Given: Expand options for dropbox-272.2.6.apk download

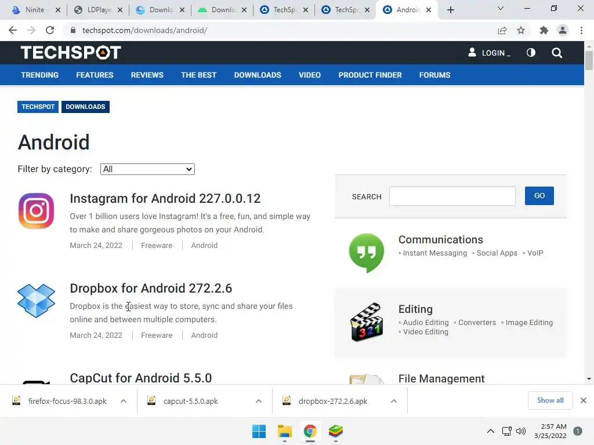Looking at the screenshot, I should pyautogui.click(x=394, y=401).
